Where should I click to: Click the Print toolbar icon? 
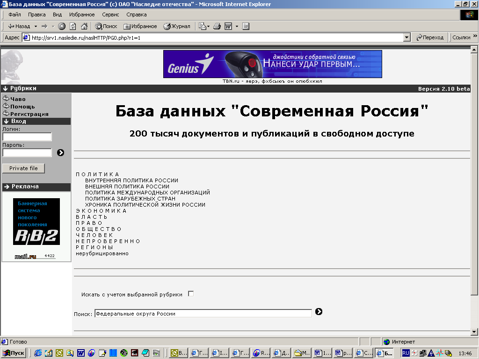(217, 26)
